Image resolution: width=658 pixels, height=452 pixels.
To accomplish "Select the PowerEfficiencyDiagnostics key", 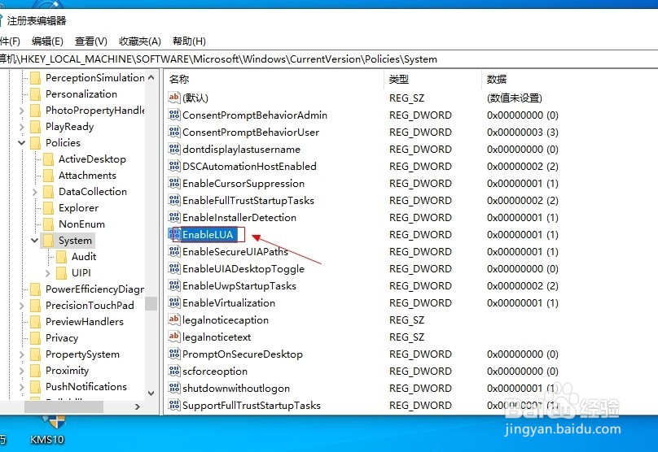I will (x=94, y=289).
